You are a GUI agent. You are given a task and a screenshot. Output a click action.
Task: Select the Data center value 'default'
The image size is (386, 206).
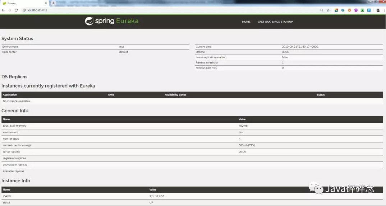124,52
